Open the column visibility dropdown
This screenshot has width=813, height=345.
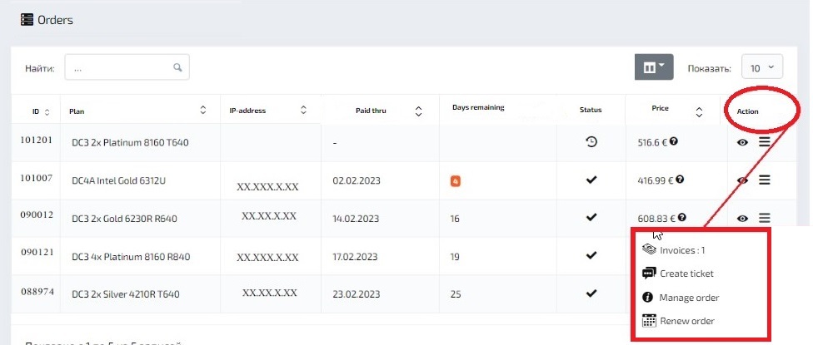point(653,67)
